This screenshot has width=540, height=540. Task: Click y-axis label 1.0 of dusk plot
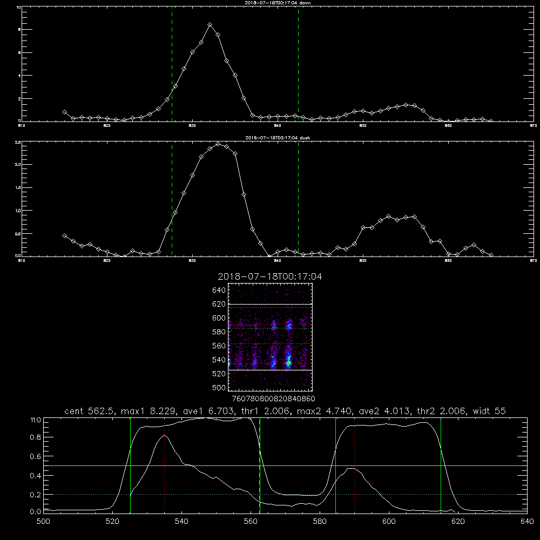[18, 211]
